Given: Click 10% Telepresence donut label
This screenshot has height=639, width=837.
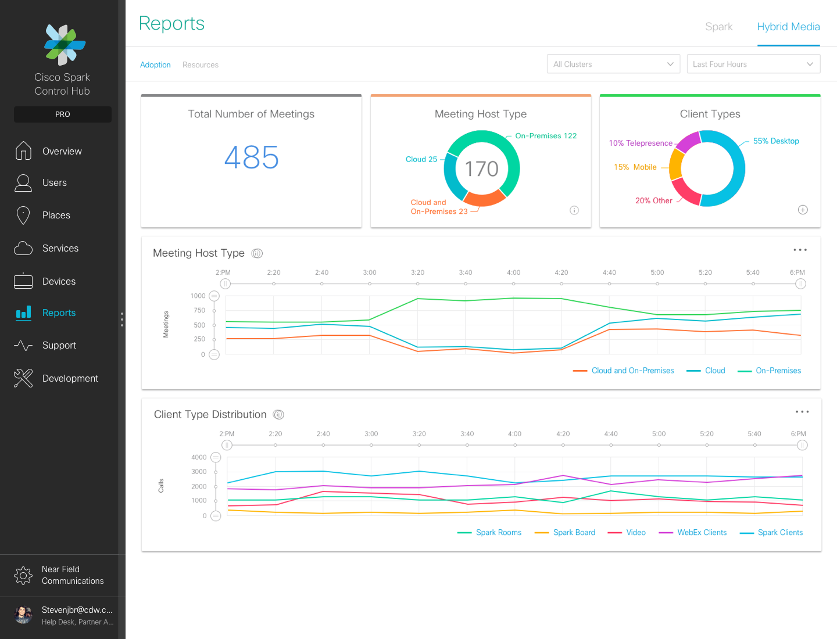Looking at the screenshot, I should click(x=641, y=143).
